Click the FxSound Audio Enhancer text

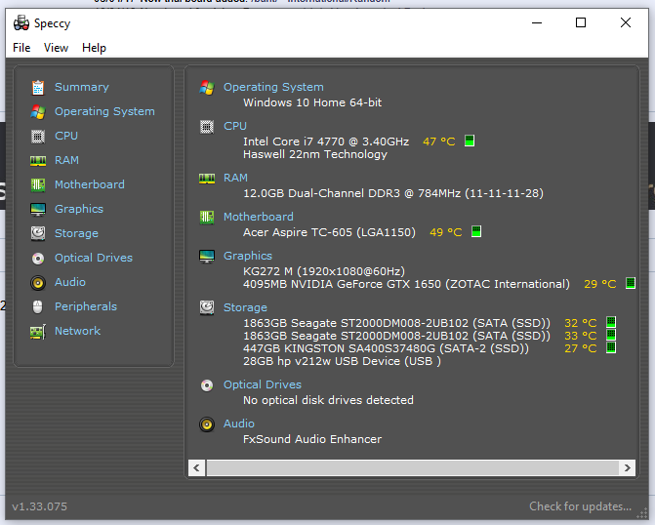[312, 439]
